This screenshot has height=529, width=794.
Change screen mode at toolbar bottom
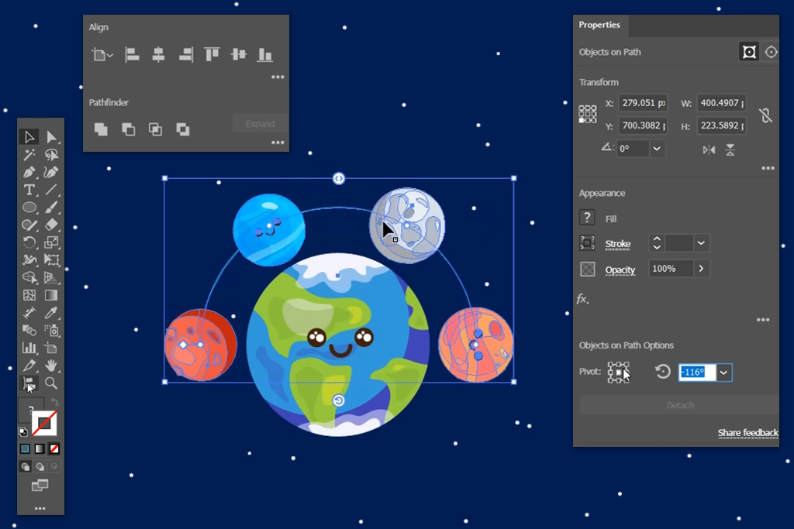coord(40,486)
